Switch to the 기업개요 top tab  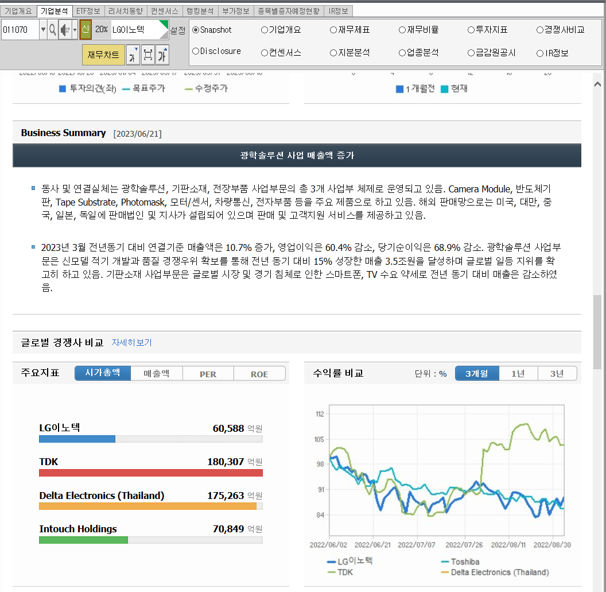click(x=18, y=11)
